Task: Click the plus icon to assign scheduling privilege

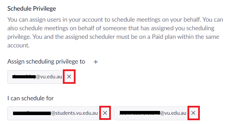Action: click(x=96, y=62)
